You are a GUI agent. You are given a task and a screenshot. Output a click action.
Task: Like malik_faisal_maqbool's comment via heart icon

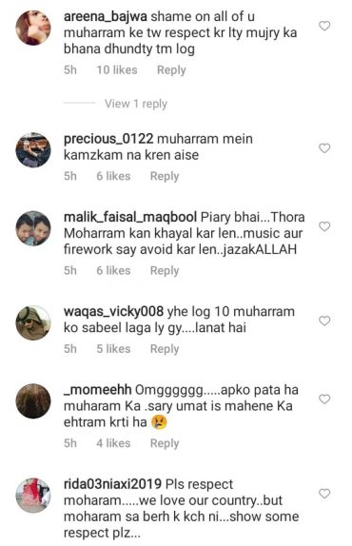(324, 226)
